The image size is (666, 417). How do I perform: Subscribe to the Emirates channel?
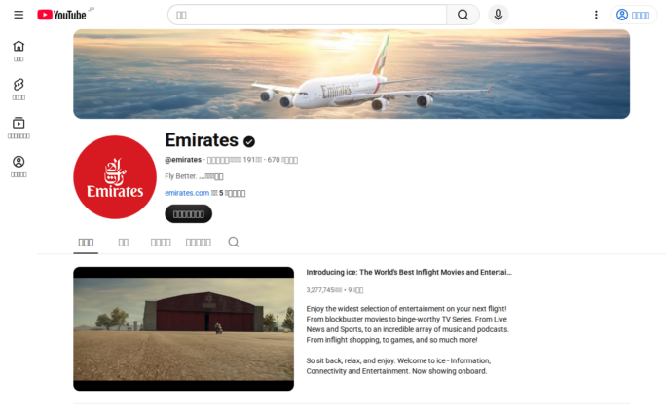point(188,213)
